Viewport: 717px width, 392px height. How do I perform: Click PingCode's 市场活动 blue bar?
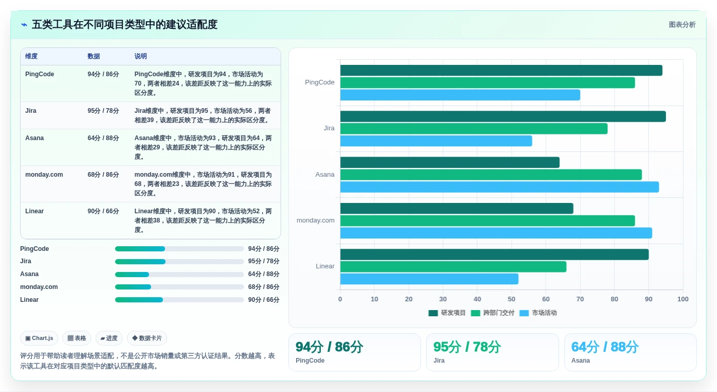tap(460, 95)
